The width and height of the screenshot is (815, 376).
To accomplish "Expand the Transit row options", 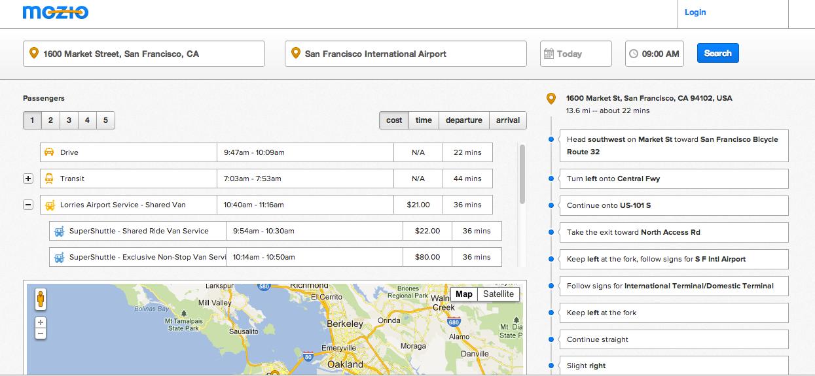I will [28, 179].
